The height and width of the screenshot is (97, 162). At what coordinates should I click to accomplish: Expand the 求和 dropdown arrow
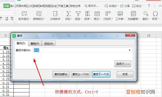click(71, 19)
